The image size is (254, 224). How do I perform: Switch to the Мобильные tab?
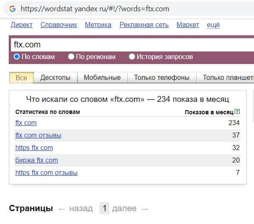point(102,77)
